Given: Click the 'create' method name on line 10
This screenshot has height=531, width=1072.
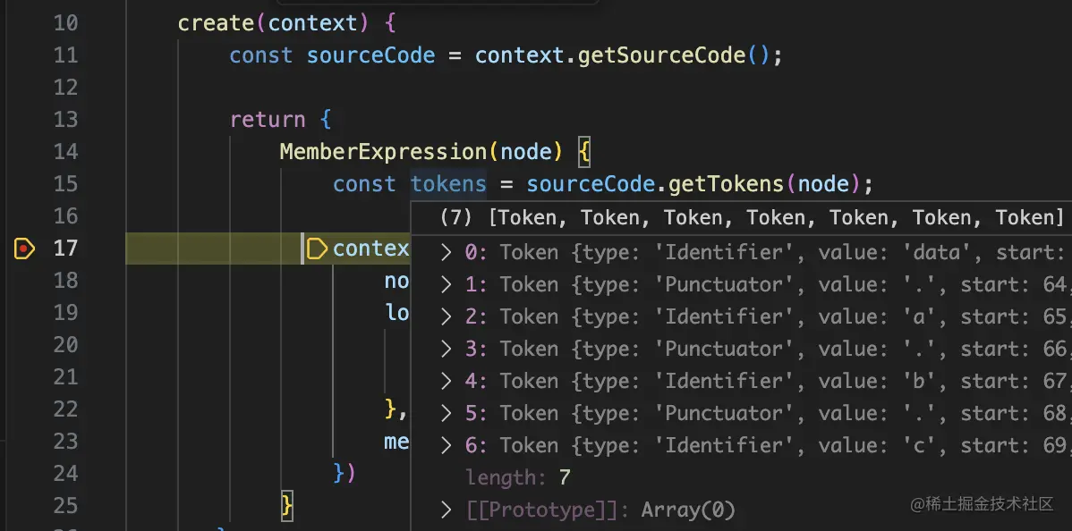Looking at the screenshot, I should point(216,23).
